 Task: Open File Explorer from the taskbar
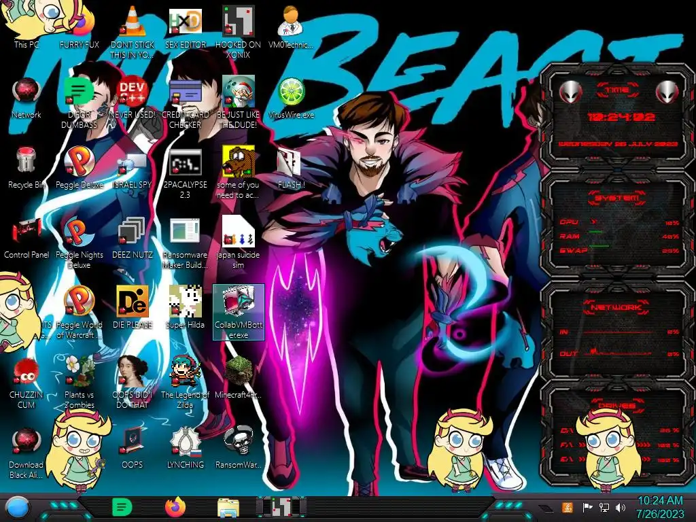pyautogui.click(x=228, y=508)
